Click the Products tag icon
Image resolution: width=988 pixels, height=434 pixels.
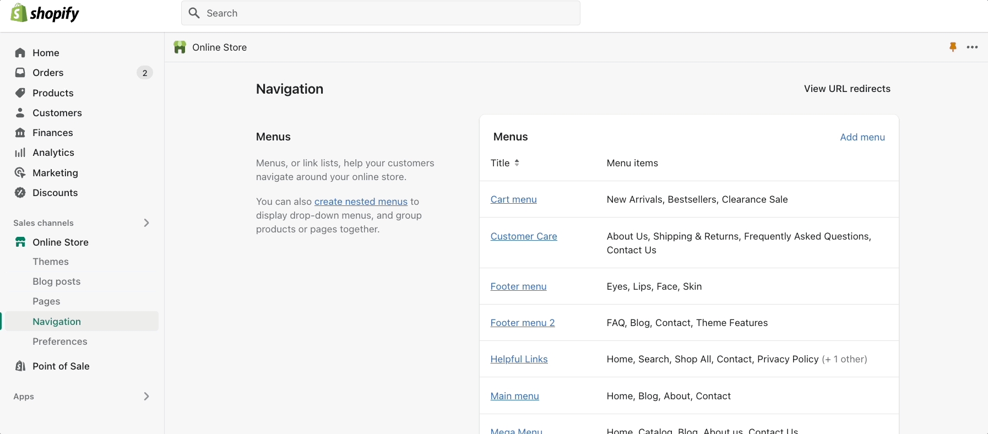click(20, 93)
